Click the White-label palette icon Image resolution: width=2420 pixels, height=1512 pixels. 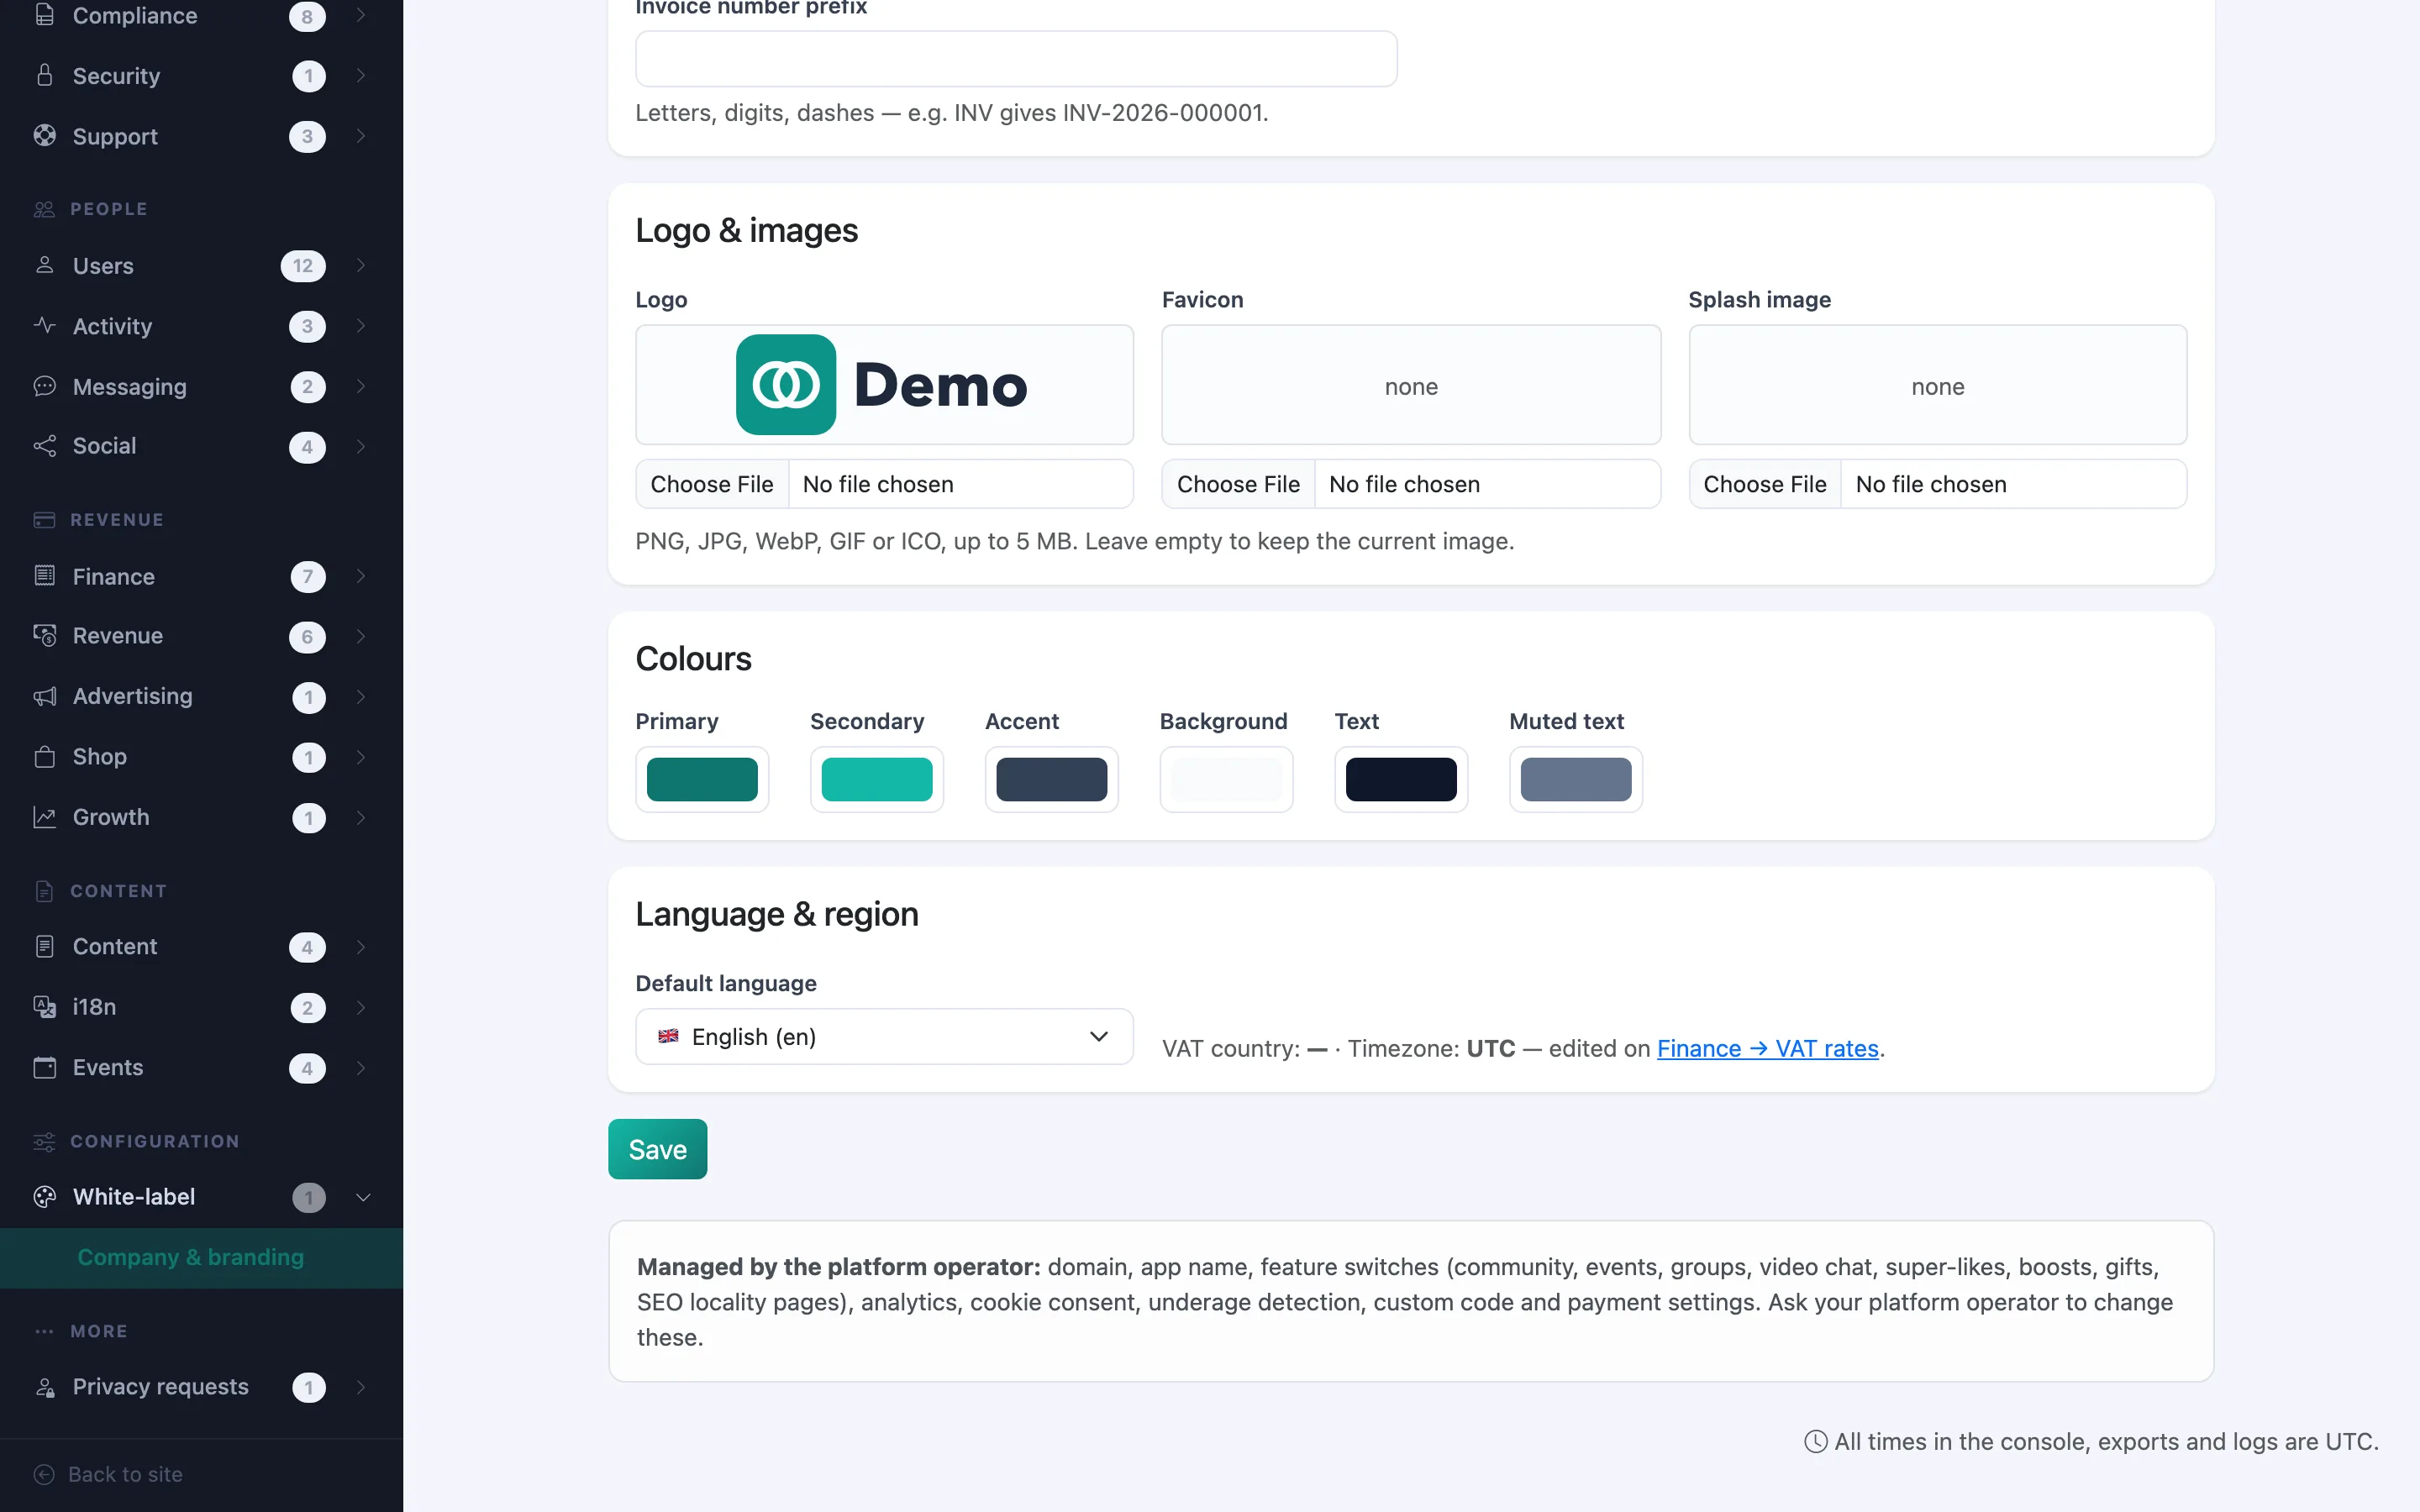click(44, 1197)
